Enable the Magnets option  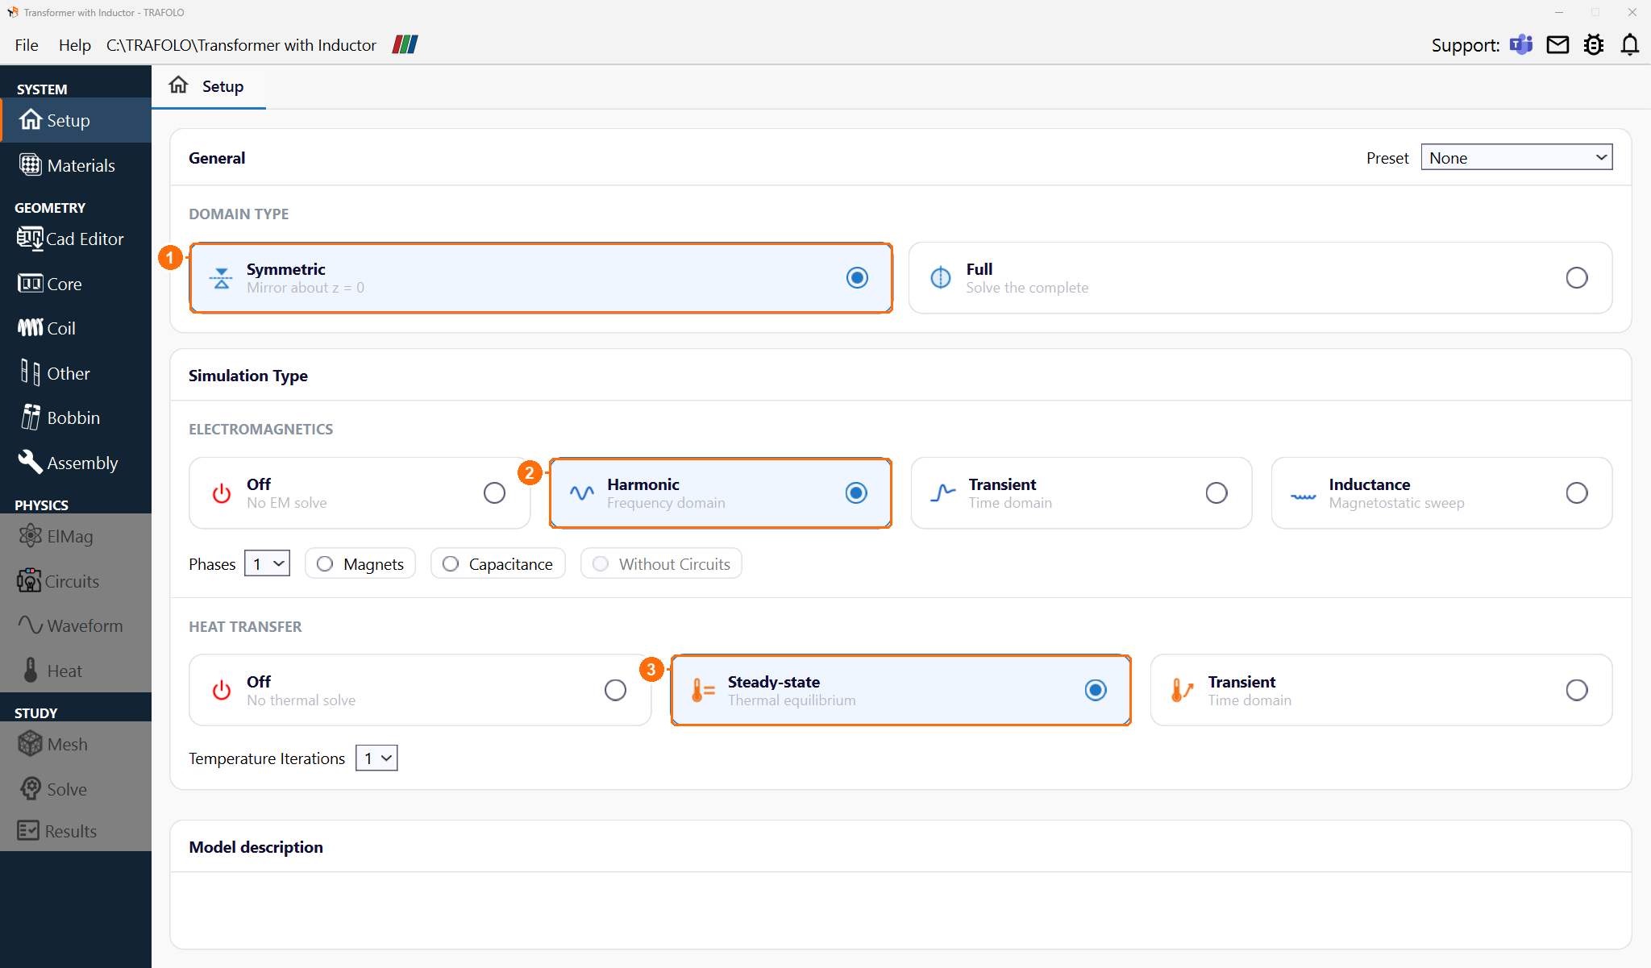[360, 563]
